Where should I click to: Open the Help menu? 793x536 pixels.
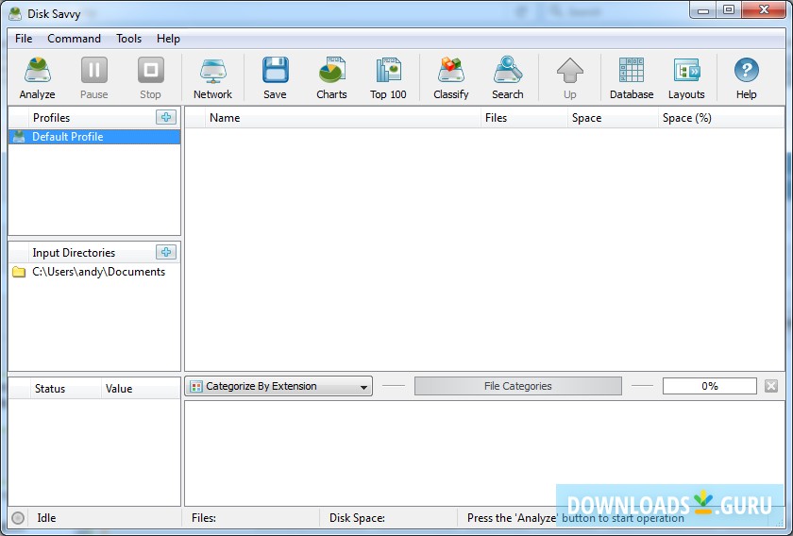(168, 39)
